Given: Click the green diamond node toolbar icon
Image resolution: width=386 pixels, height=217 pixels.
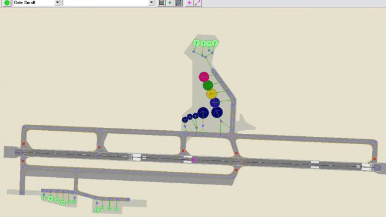Looking at the screenshot, I should click(x=169, y=2).
